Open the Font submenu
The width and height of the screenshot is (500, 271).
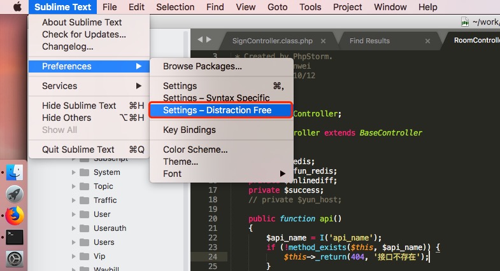[222, 174]
